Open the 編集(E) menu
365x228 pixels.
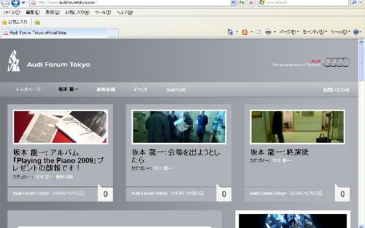click(x=33, y=13)
